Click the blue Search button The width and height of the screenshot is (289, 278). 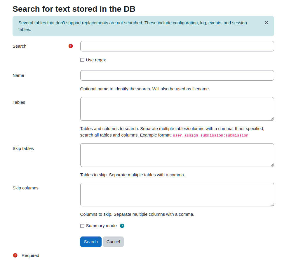(x=91, y=242)
